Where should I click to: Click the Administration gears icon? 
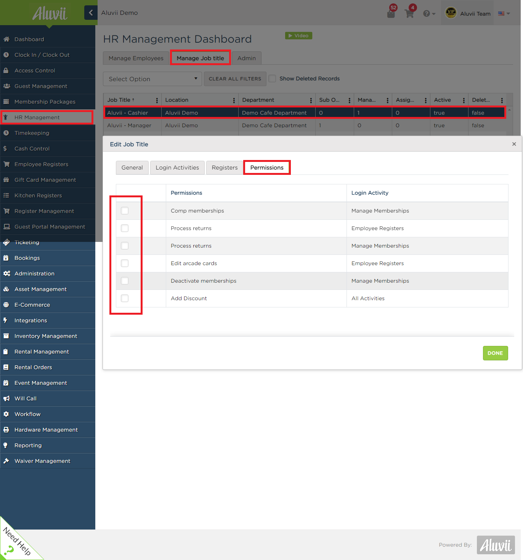pos(6,274)
